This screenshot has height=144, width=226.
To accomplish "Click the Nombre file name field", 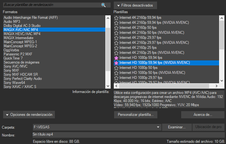I will point(129,135).
